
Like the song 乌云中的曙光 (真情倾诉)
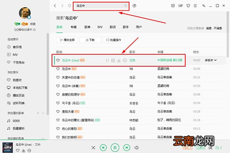point(58,120)
